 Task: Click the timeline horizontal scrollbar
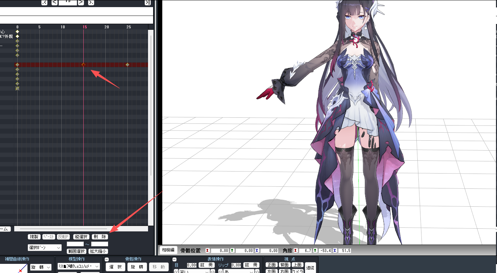coord(81,229)
